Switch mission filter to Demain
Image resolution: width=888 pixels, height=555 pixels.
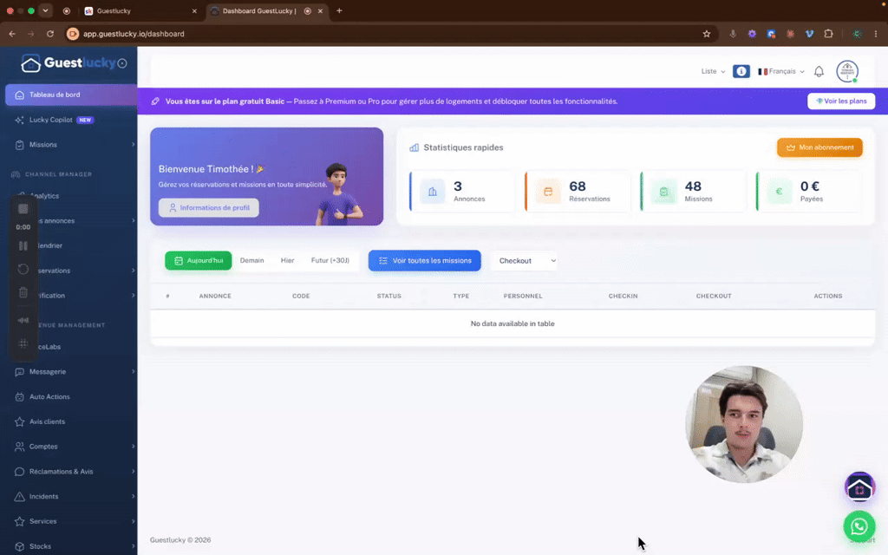coord(252,260)
